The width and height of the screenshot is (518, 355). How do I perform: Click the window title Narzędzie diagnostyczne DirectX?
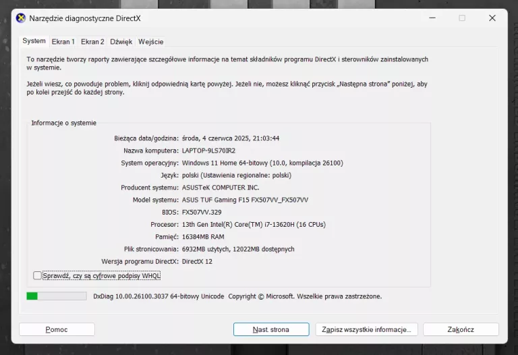pos(85,18)
